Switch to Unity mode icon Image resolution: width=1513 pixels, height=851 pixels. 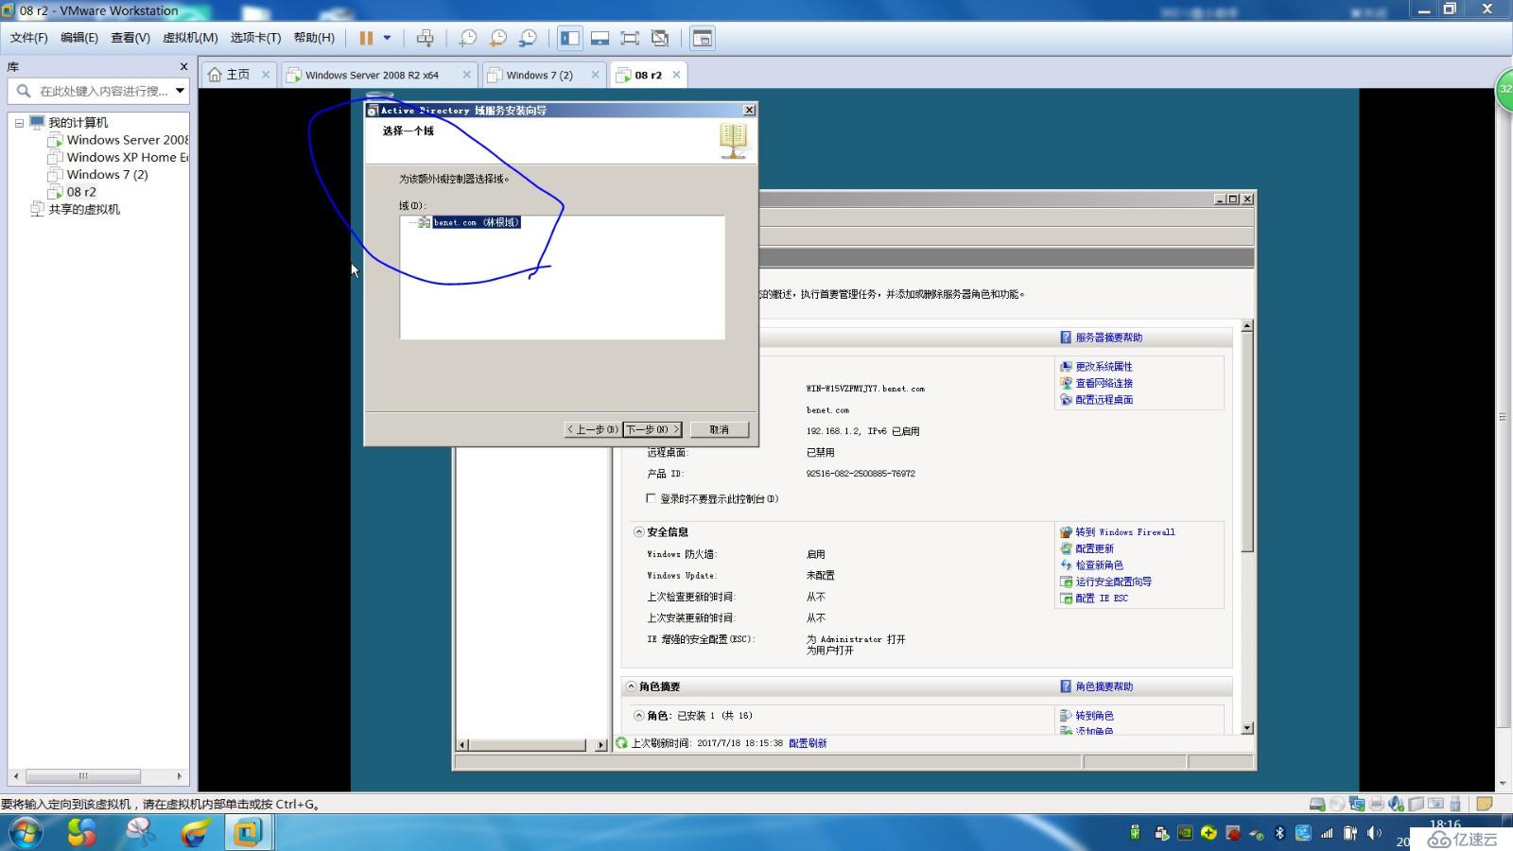(660, 38)
